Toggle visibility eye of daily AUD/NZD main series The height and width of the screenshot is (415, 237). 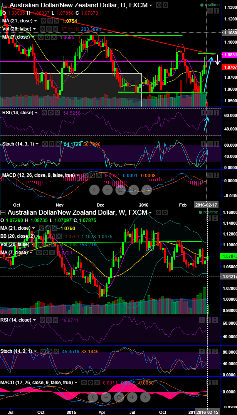pyautogui.click(x=158, y=5)
